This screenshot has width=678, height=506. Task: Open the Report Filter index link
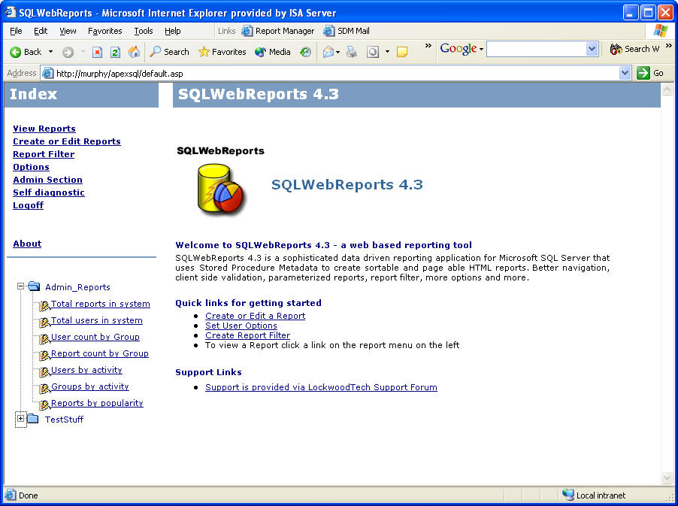(x=44, y=154)
